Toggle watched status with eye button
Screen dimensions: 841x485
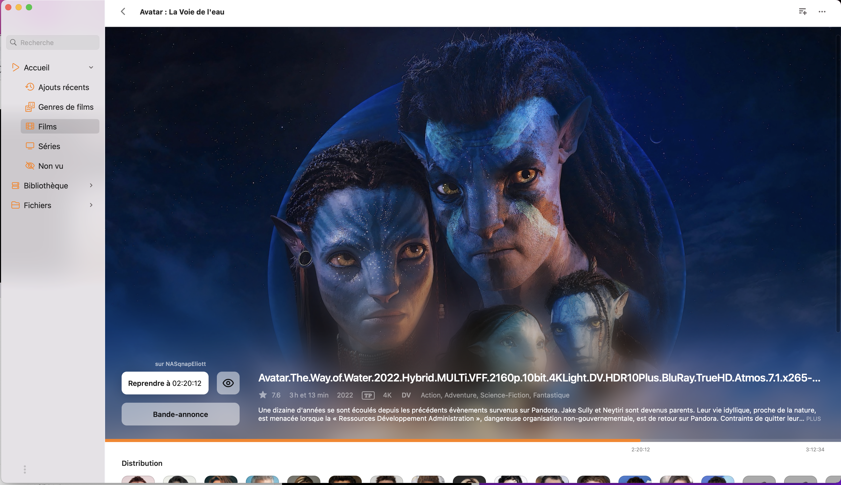point(228,383)
